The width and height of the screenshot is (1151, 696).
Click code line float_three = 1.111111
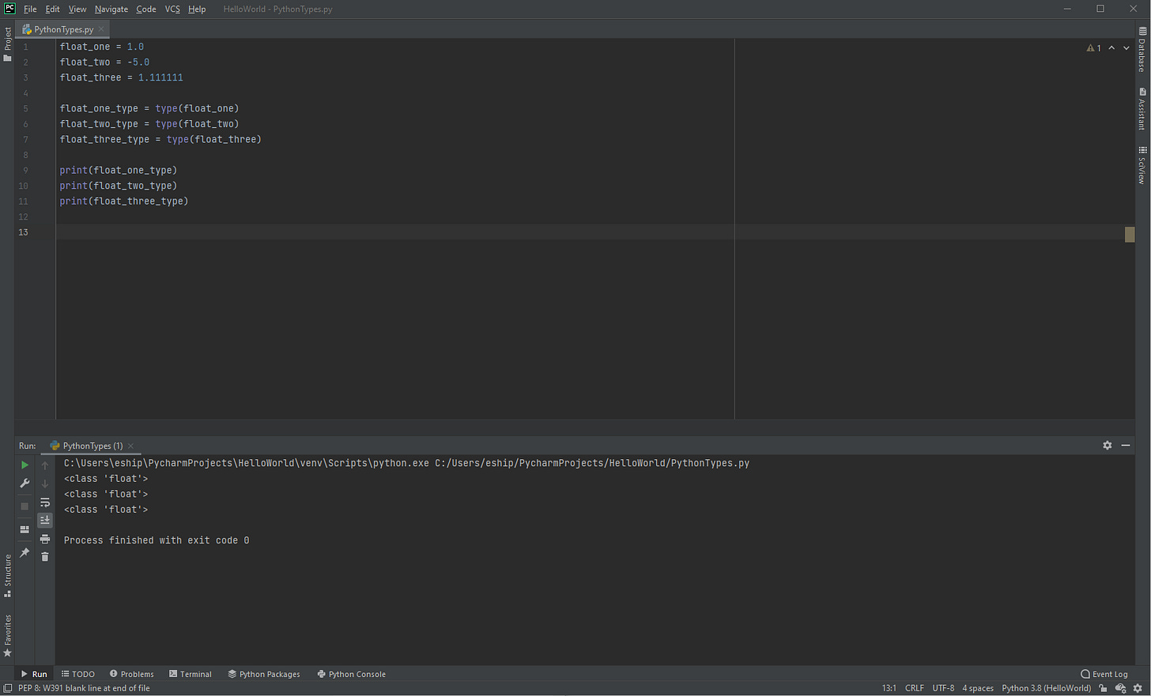point(121,77)
